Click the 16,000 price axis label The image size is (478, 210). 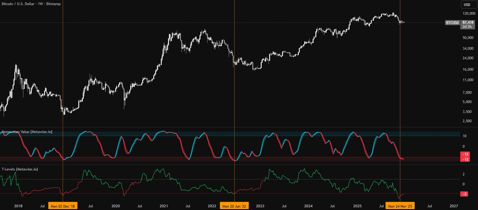tap(469, 70)
